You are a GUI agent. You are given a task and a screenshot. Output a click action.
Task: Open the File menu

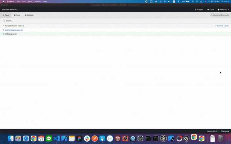click(x=18, y=2)
